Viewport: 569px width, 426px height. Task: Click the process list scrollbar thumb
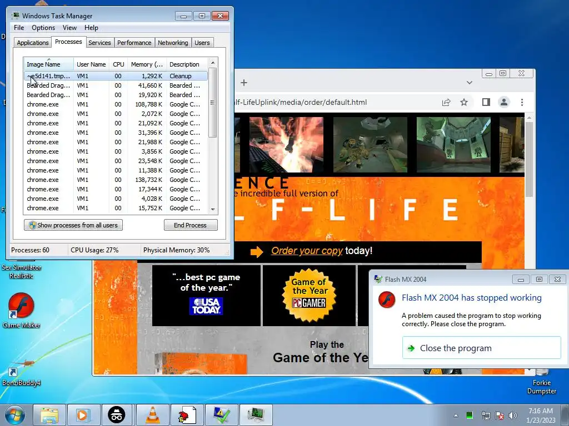(213, 103)
